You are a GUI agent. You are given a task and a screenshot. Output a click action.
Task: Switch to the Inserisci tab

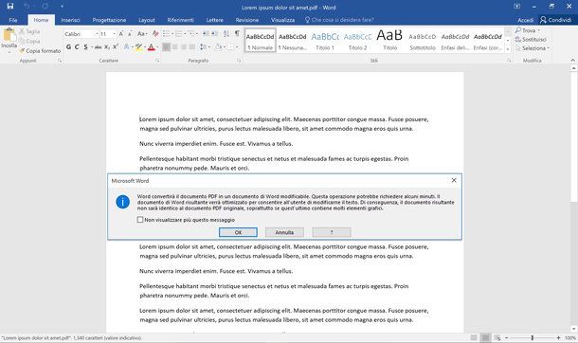[70, 20]
